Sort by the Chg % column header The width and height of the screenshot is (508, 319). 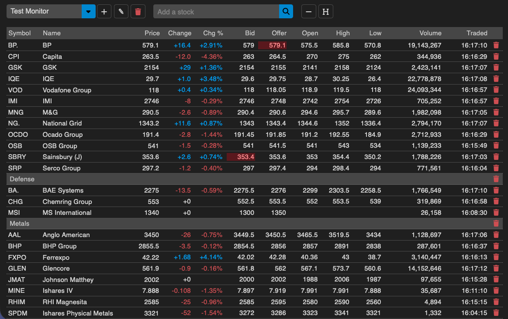[x=213, y=33]
